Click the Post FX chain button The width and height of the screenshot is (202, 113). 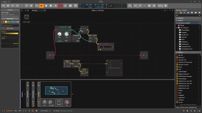59,105
